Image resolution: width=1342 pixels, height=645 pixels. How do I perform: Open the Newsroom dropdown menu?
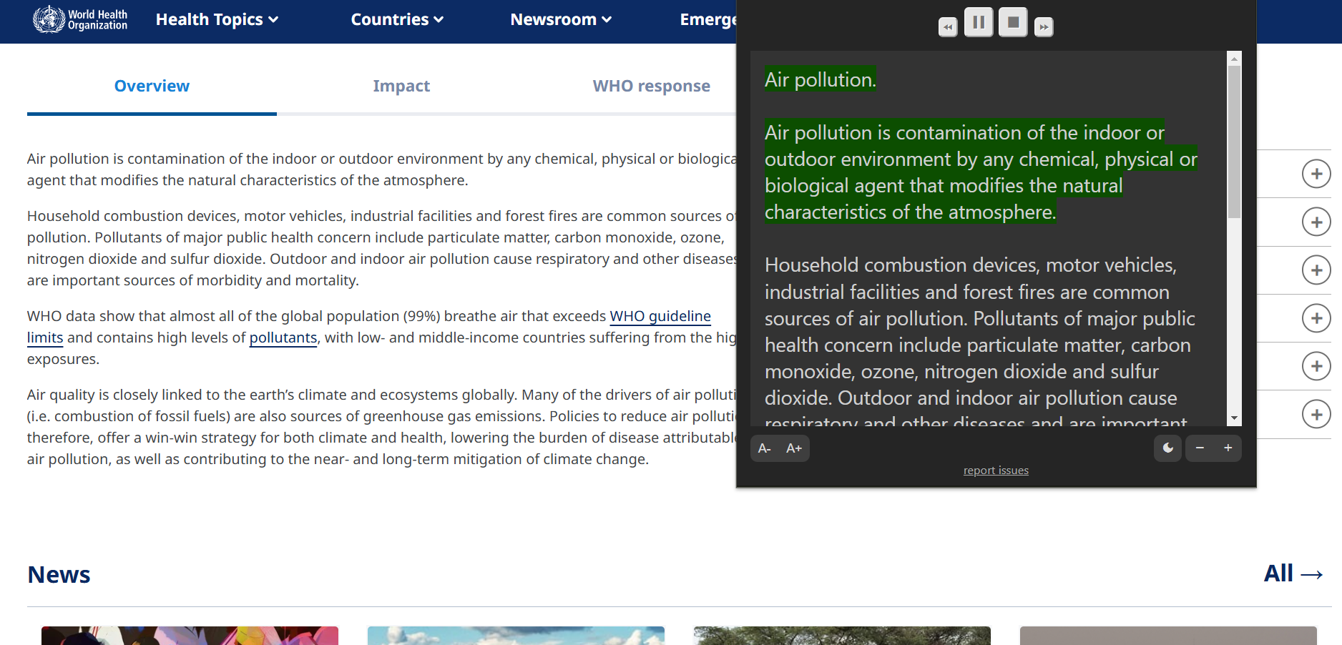561,19
